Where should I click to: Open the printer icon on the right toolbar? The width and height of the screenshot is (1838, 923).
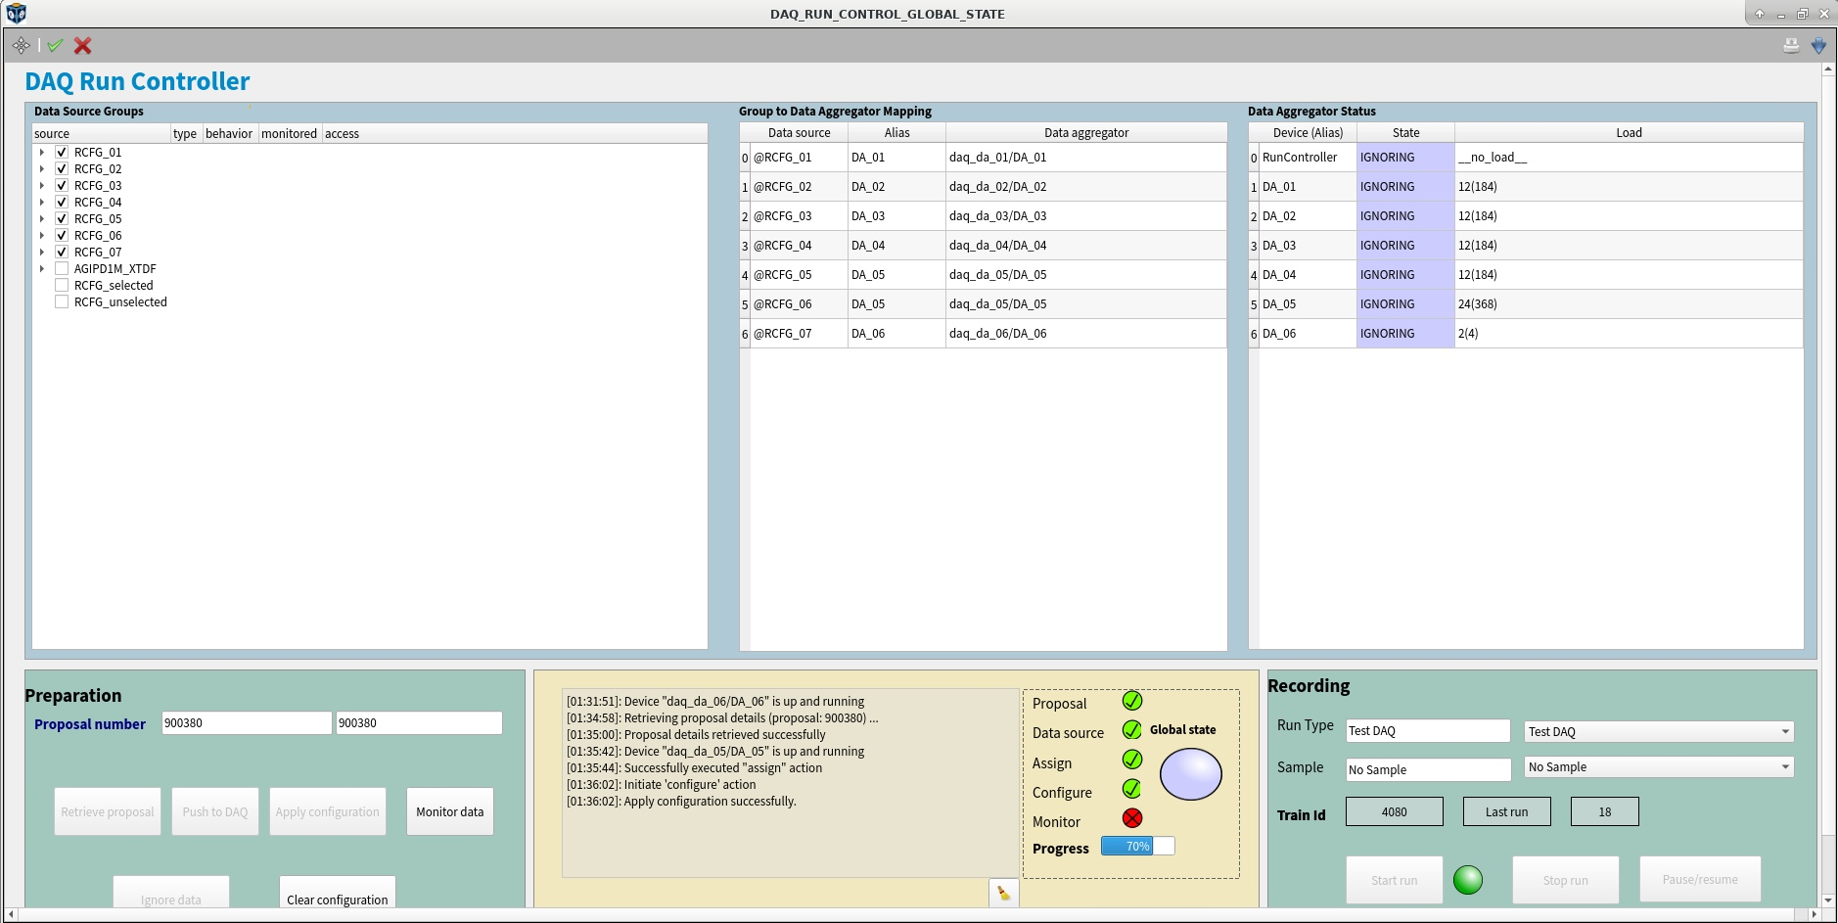tap(1789, 45)
